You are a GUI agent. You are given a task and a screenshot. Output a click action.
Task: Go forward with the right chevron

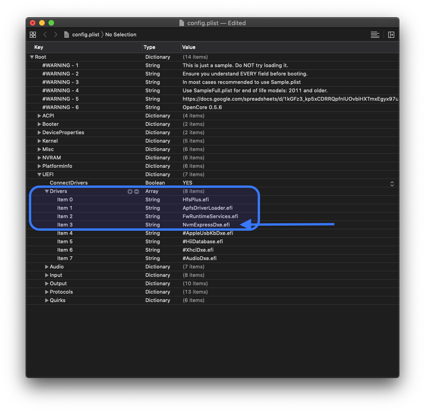[55, 34]
